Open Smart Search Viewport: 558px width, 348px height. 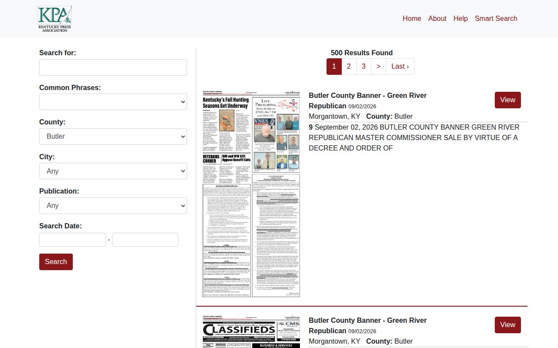coord(496,18)
